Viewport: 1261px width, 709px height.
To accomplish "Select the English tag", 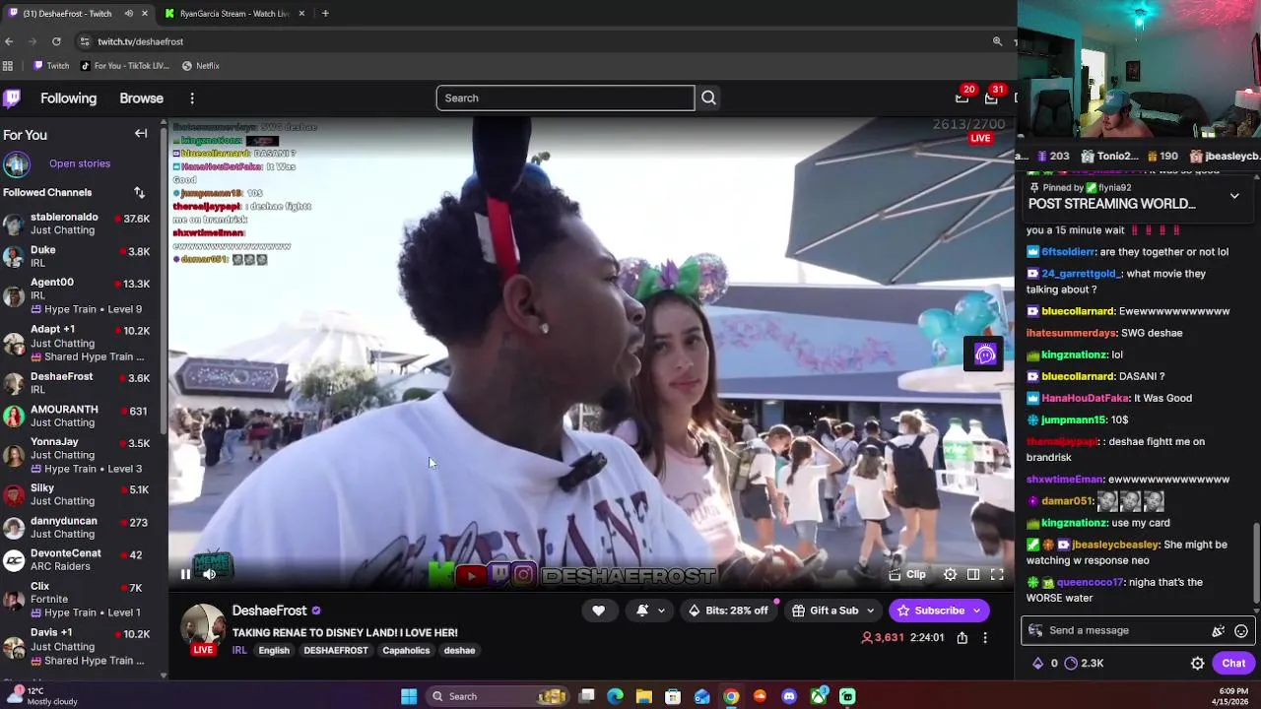I will pyautogui.click(x=274, y=650).
